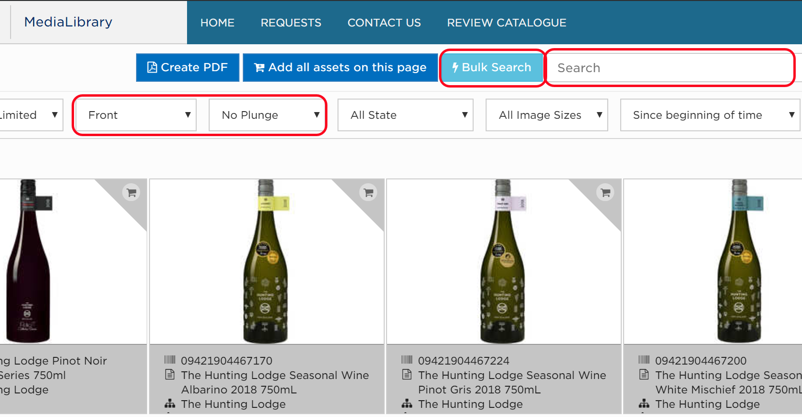802x417 pixels.
Task: Click The Hunting Lodge brand under White Mischief
Action: coord(707,404)
